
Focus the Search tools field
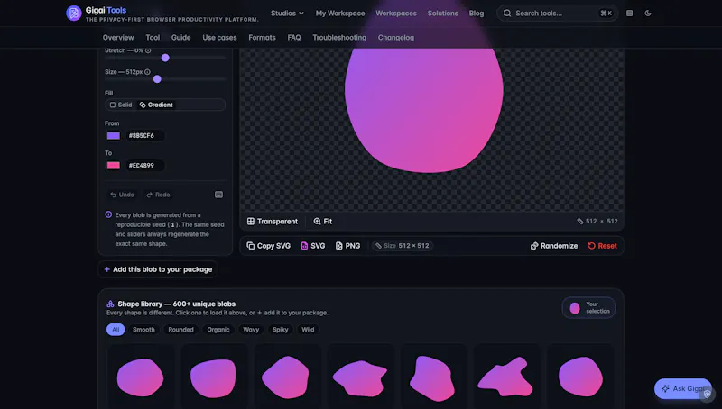click(557, 14)
